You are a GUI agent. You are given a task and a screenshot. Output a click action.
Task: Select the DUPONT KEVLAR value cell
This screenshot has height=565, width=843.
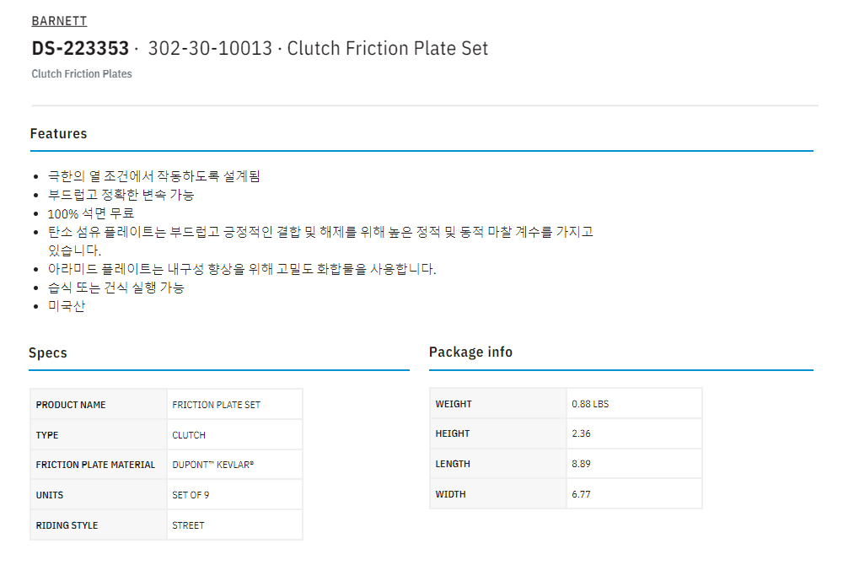point(212,465)
